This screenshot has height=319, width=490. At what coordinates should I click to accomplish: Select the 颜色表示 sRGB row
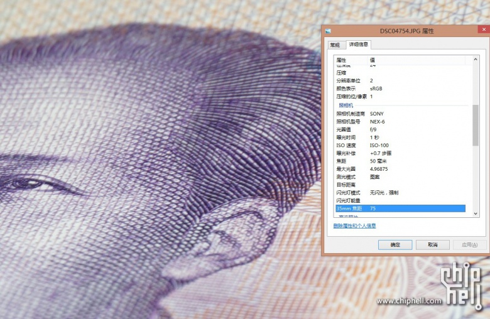(x=401, y=89)
